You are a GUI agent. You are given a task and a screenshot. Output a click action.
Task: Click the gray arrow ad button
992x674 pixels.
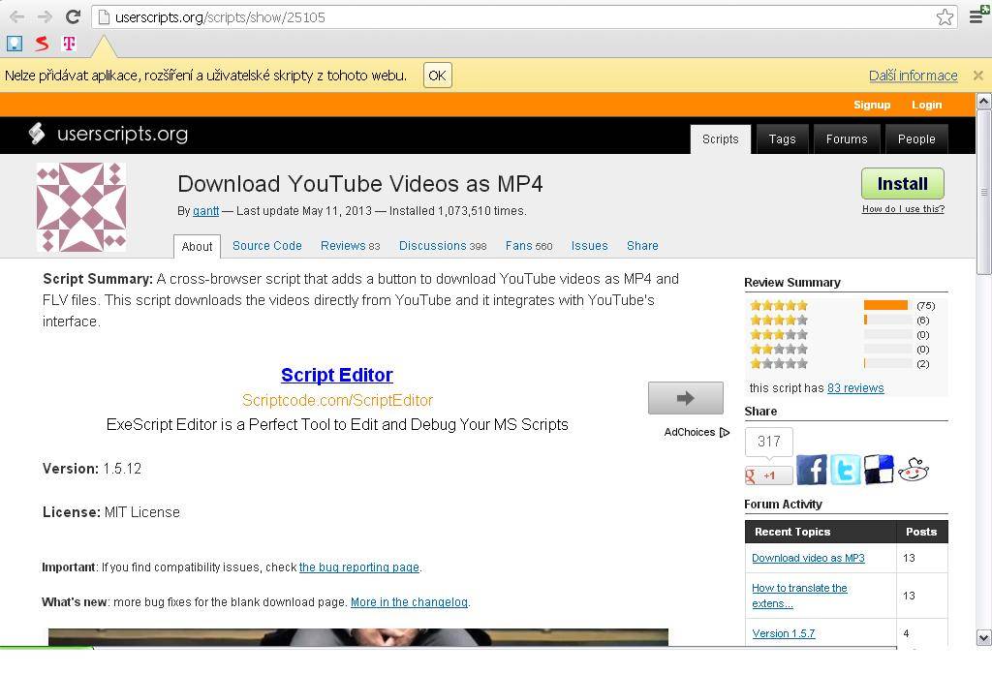tap(685, 398)
